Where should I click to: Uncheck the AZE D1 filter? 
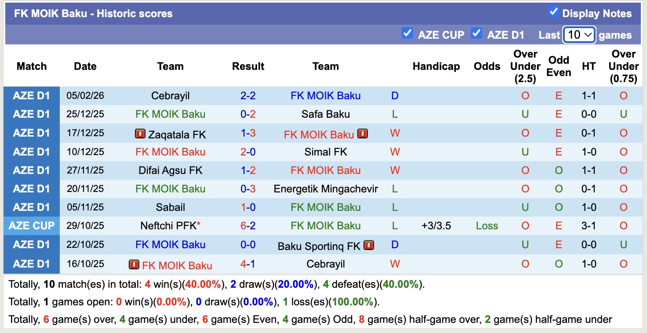(476, 33)
